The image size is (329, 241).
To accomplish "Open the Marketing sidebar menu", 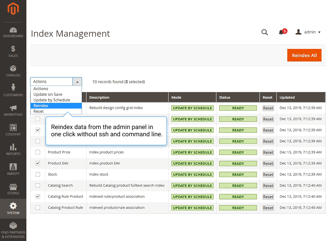I will tap(13, 111).
